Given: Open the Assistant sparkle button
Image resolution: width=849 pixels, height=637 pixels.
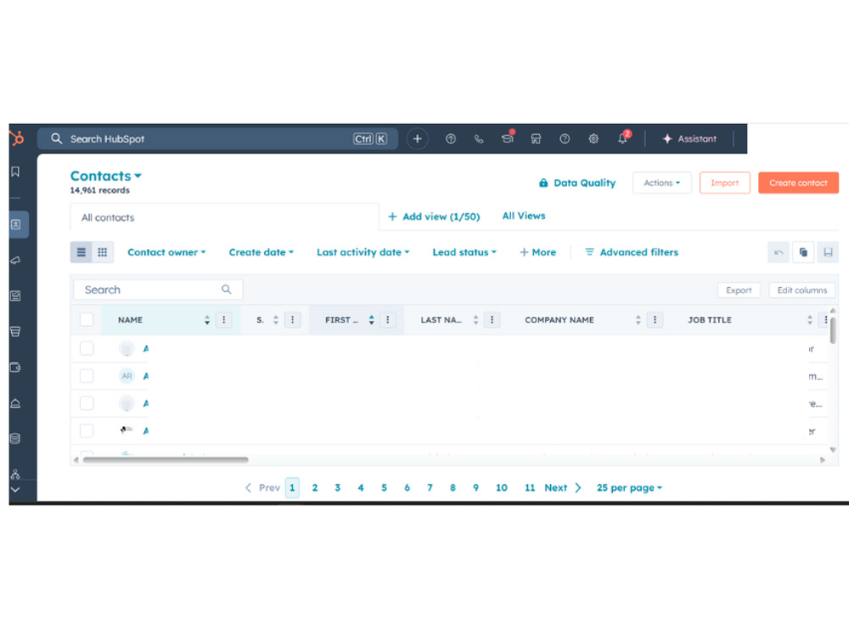Looking at the screenshot, I should point(689,138).
